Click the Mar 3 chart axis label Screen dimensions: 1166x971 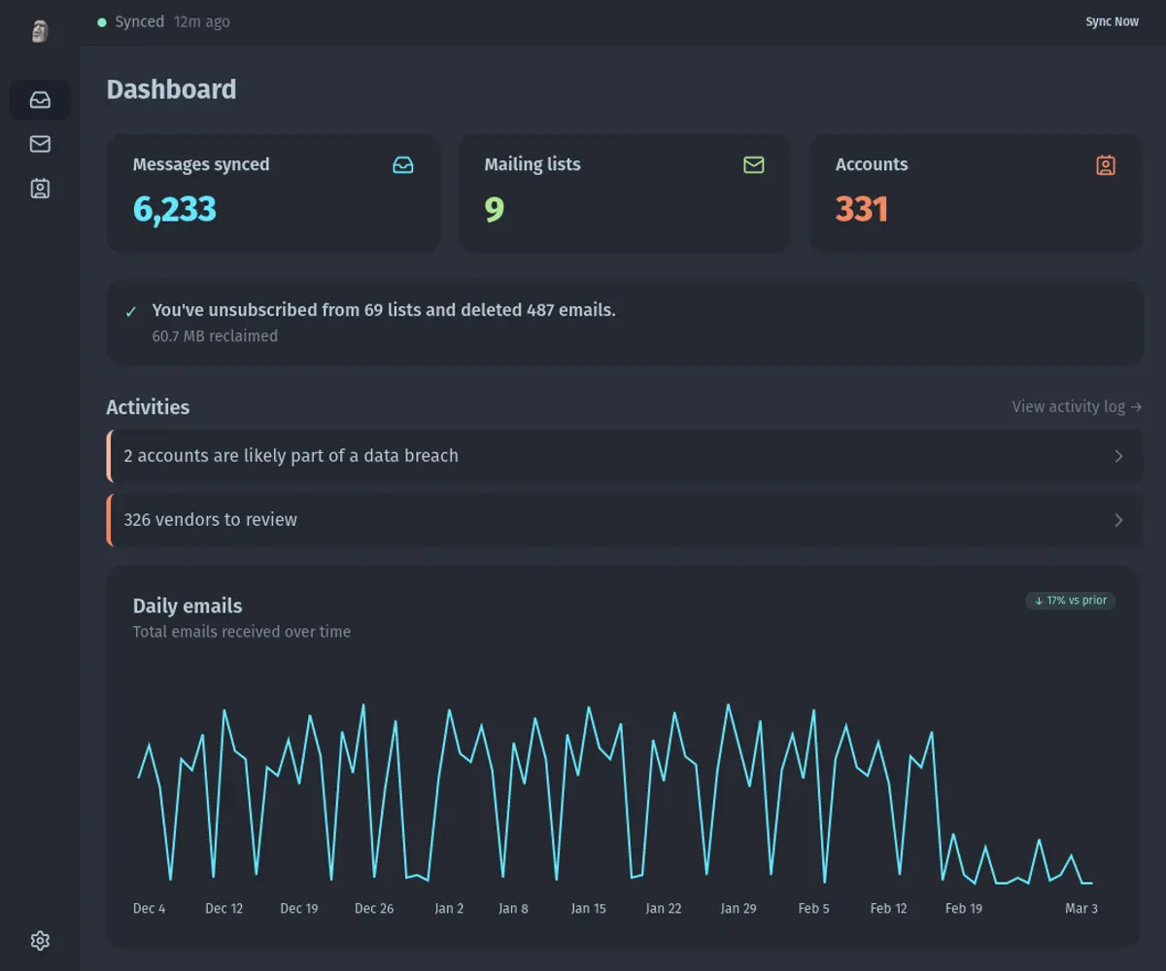tap(1081, 909)
